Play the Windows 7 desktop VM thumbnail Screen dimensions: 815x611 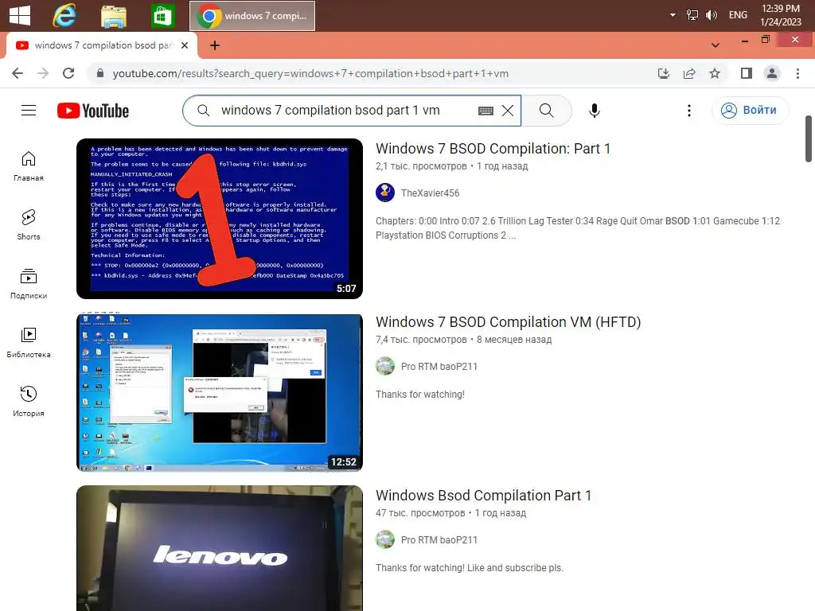coord(220,392)
